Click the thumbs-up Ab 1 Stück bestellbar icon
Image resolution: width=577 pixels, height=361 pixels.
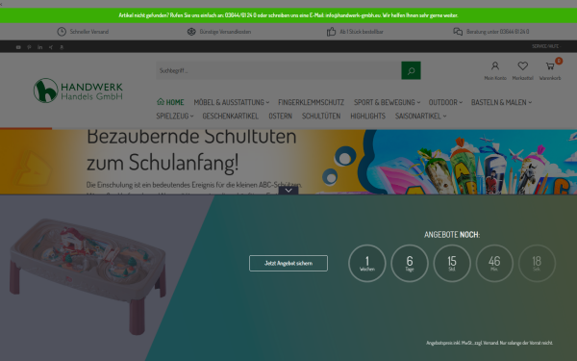(331, 32)
